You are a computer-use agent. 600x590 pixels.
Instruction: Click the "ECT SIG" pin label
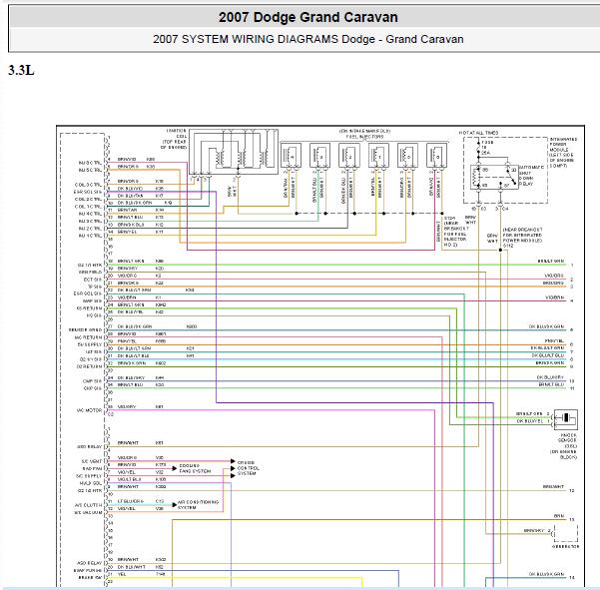(93, 280)
